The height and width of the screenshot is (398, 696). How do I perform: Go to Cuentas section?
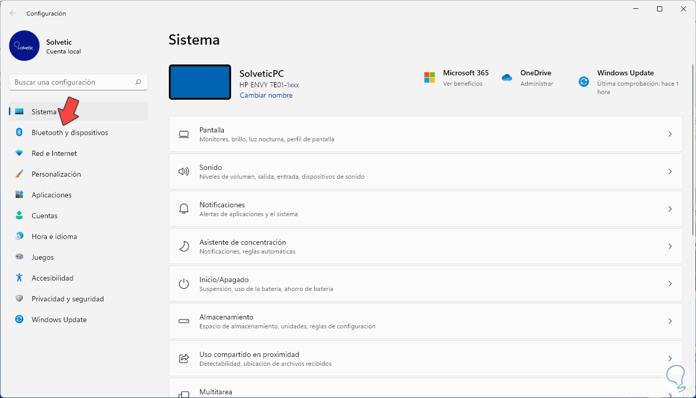click(x=44, y=216)
